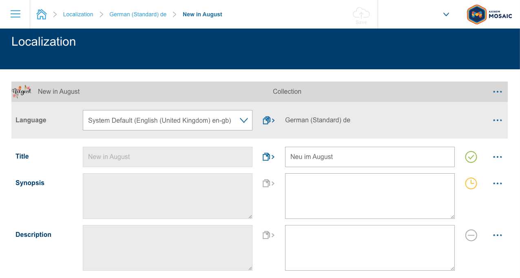
Task: Toggle the Description empty status circle
Action: (471, 235)
